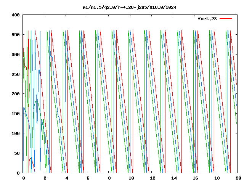Click x-axis label 2
This screenshot has height=183, width=244.
pyautogui.click(x=45, y=178)
